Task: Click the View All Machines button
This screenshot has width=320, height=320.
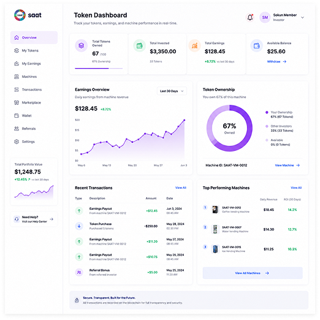Action: click(253, 273)
